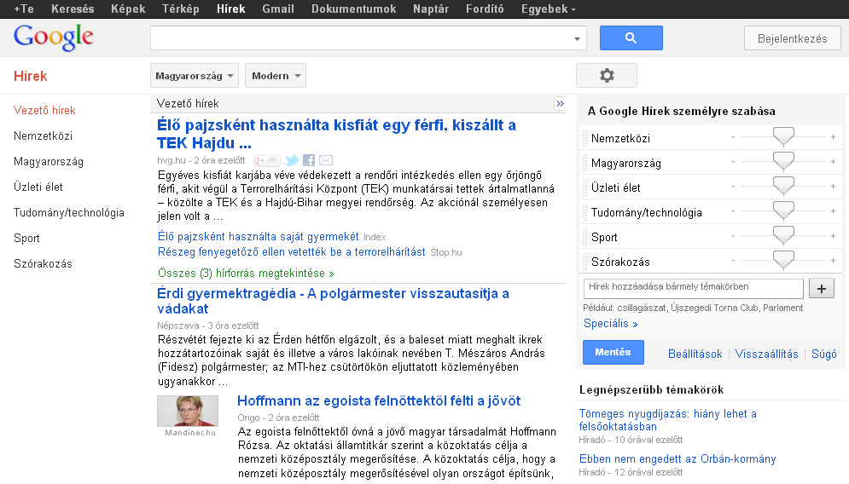Open Képek in top bar

coord(128,9)
